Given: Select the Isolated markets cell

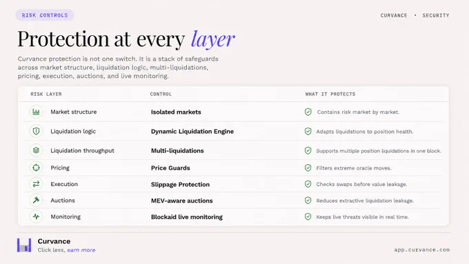Looking at the screenshot, I should coord(176,112).
